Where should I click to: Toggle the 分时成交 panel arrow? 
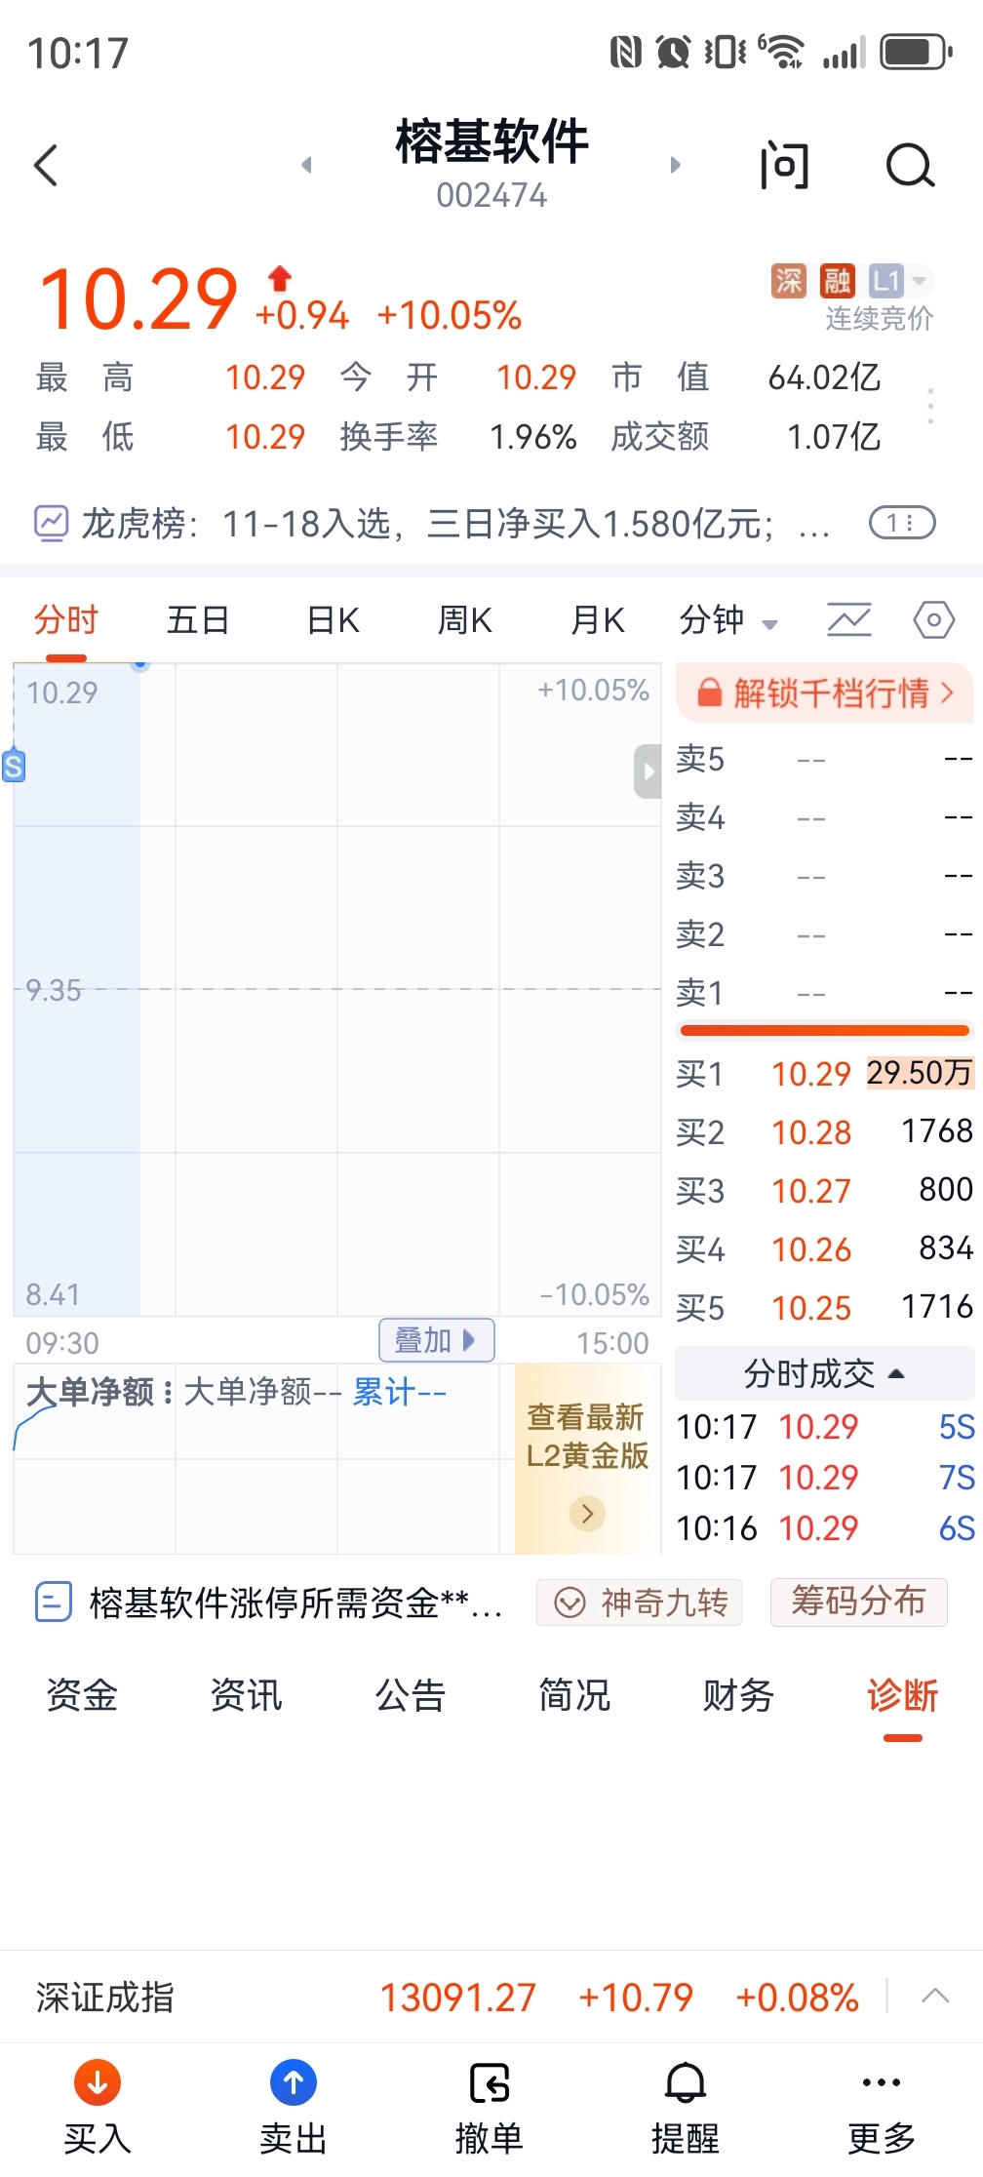click(896, 1374)
